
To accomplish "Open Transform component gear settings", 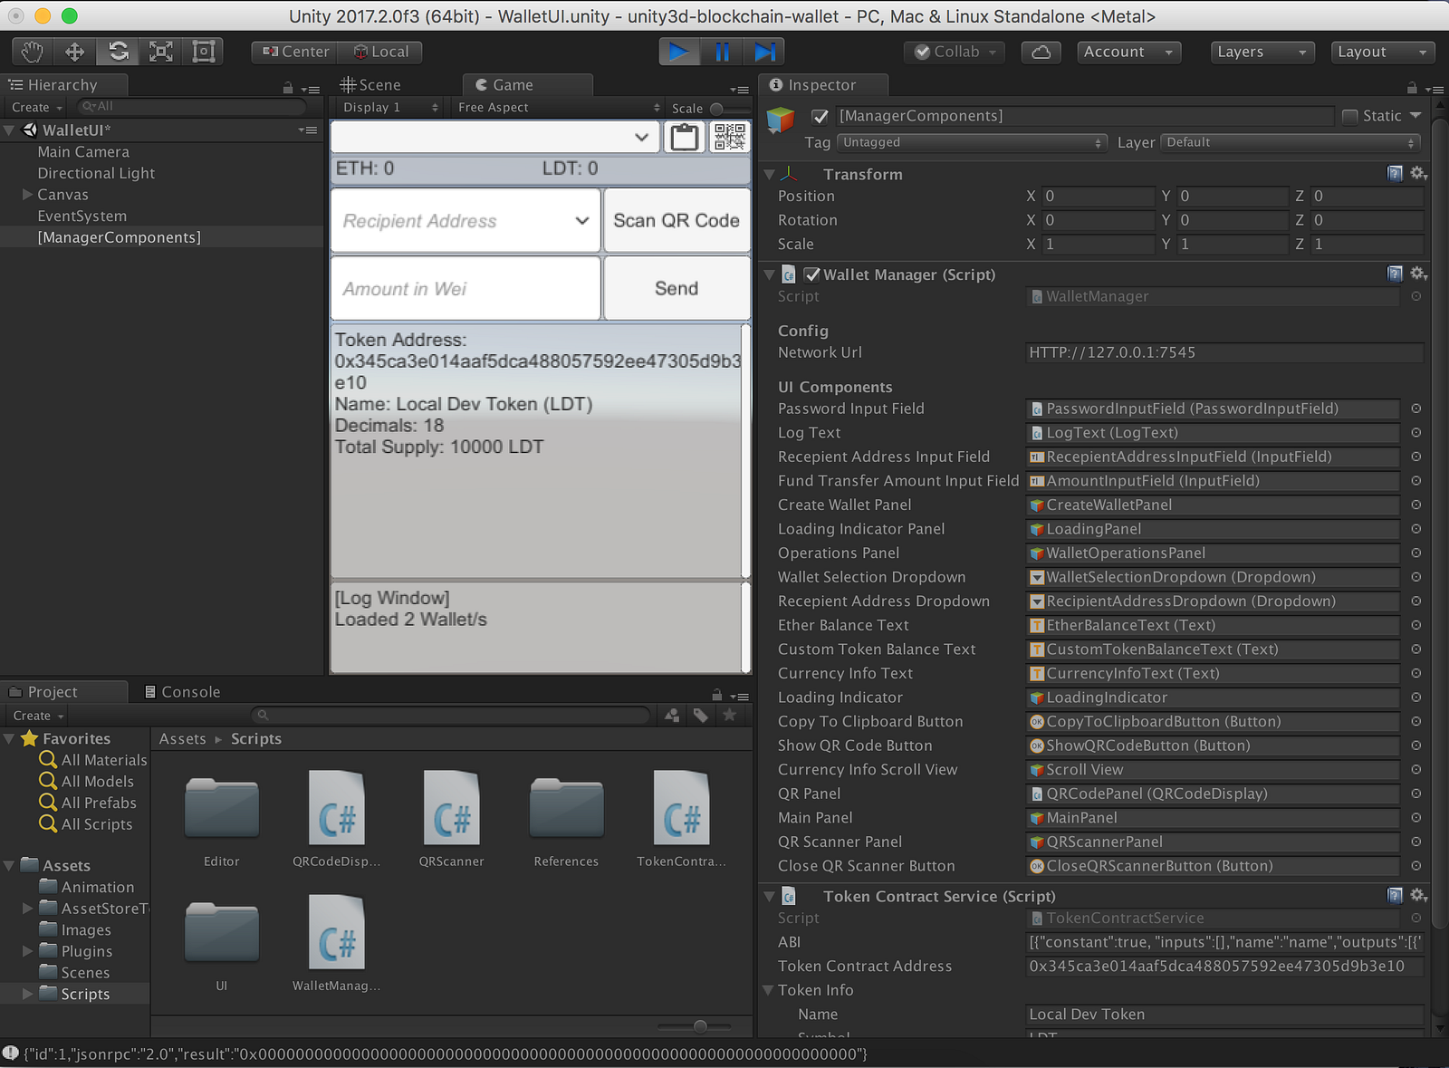I will [x=1418, y=173].
